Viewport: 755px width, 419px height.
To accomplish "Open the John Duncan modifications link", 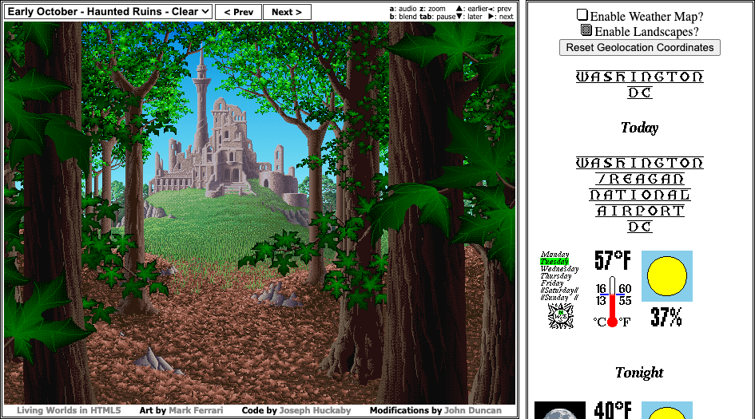I will [x=473, y=410].
